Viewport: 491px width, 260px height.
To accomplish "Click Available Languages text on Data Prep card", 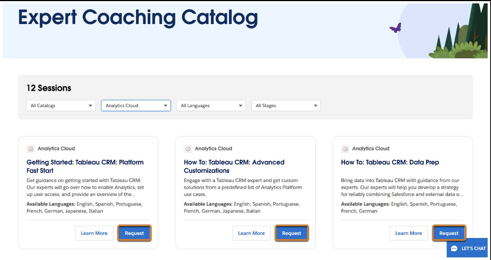I will tap(399, 208).
